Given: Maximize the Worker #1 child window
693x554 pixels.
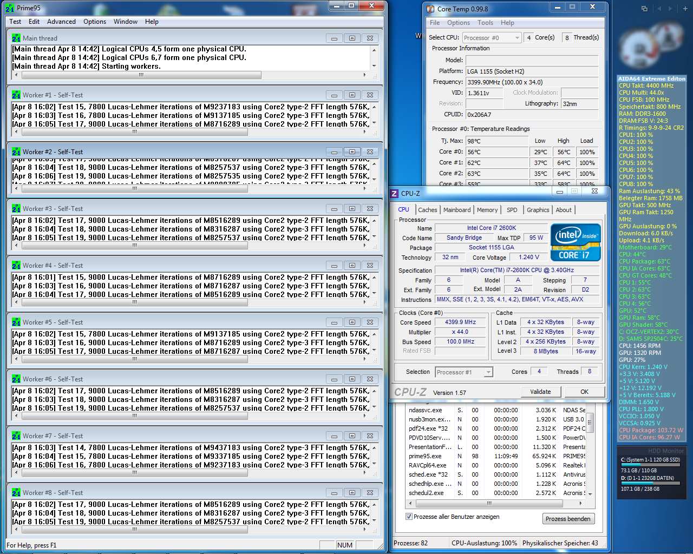Looking at the screenshot, I should pyautogui.click(x=352, y=95).
